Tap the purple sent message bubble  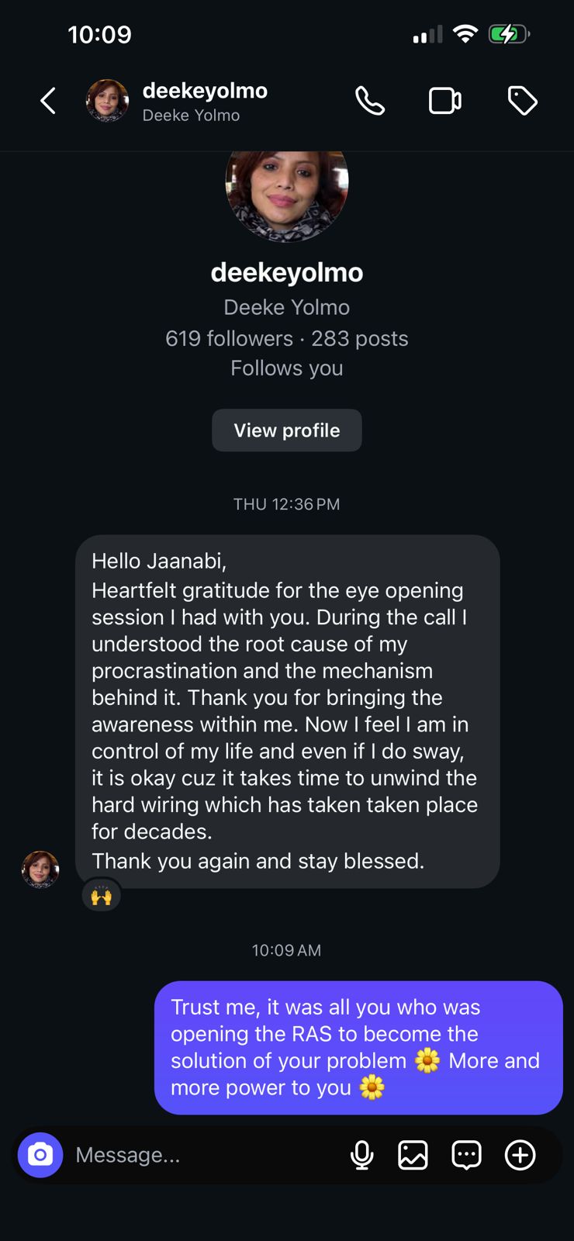click(x=358, y=1047)
